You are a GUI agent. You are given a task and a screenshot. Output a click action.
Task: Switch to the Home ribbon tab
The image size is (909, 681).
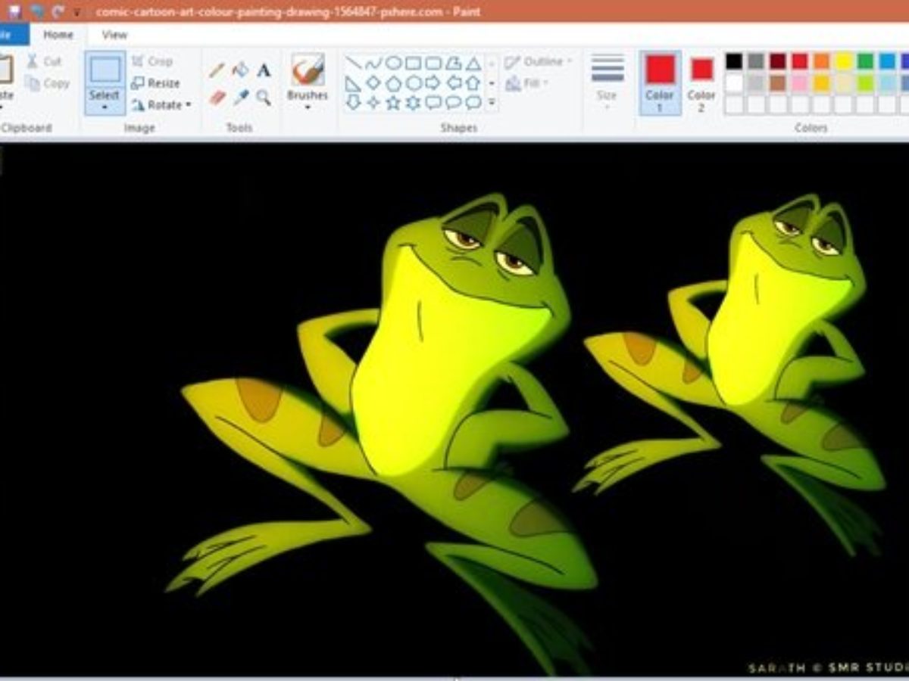pyautogui.click(x=58, y=35)
